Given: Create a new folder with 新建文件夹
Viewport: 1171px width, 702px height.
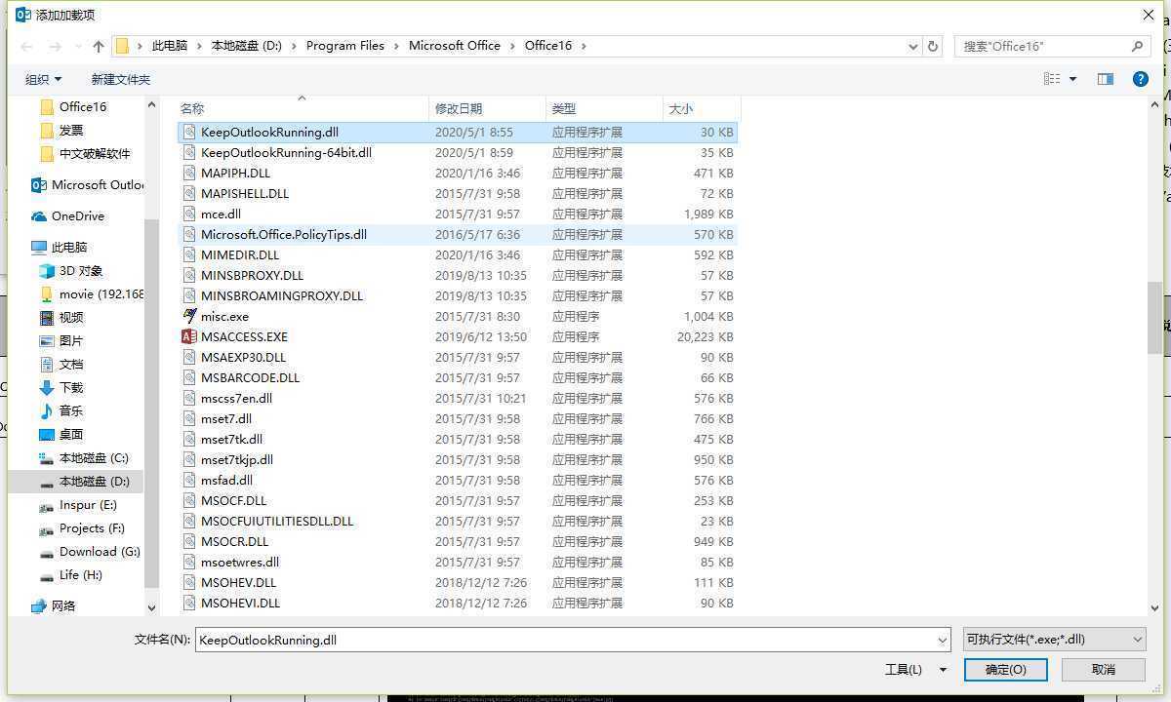Looking at the screenshot, I should (121, 79).
